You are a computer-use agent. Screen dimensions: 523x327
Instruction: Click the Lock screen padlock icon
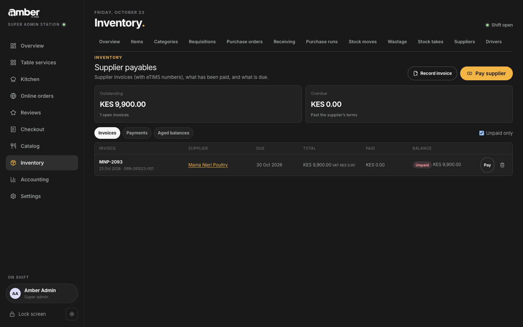(12, 314)
